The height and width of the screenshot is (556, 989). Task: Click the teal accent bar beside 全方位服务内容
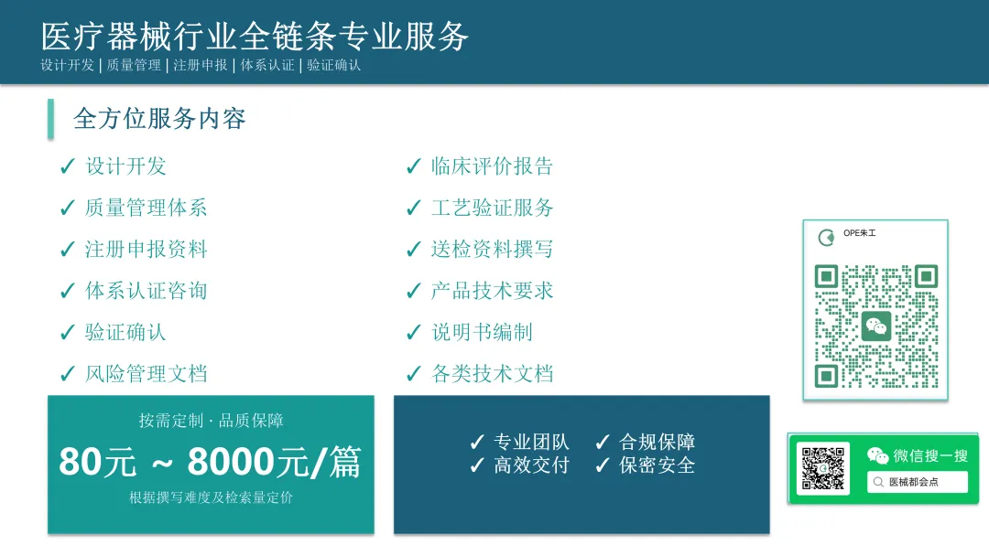click(51, 119)
